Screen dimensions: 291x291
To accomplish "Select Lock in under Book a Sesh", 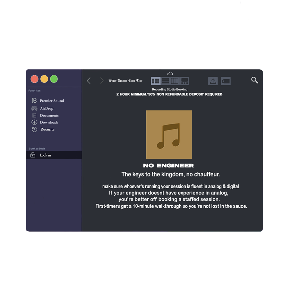I will [x=45, y=155].
